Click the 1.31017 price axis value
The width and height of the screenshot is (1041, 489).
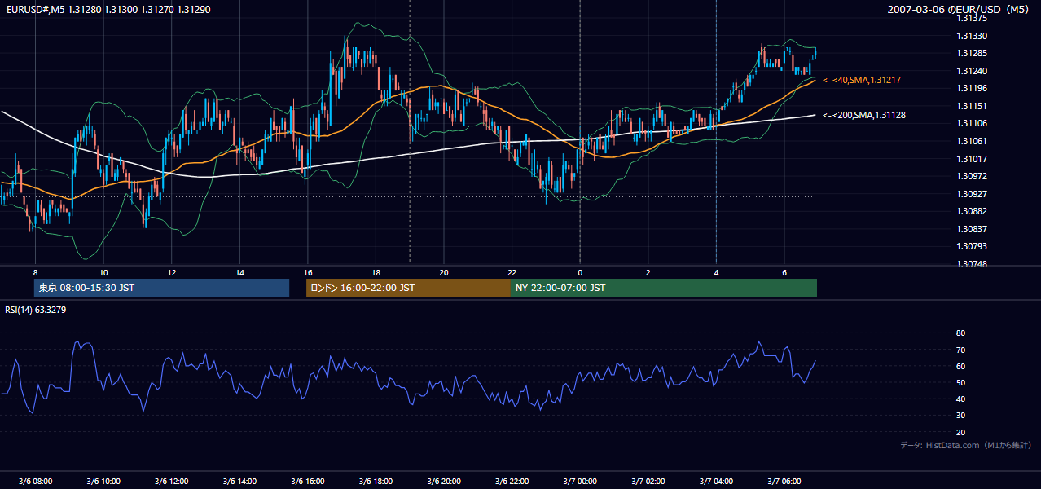pos(973,159)
